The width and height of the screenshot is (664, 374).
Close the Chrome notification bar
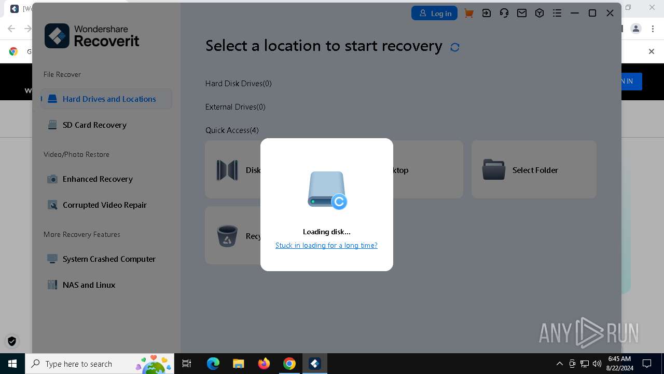pos(652,51)
